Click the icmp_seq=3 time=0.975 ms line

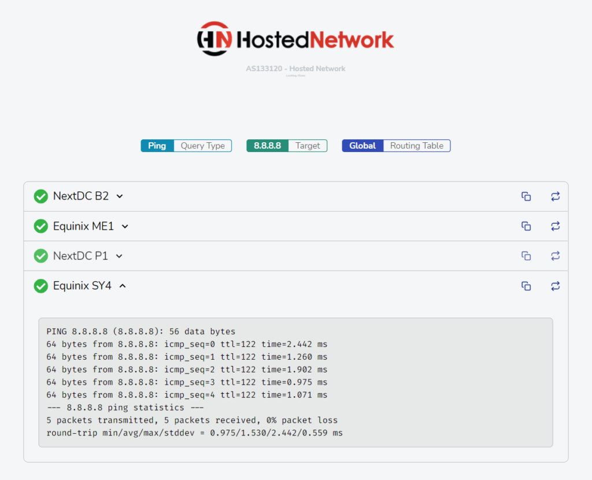(x=187, y=382)
